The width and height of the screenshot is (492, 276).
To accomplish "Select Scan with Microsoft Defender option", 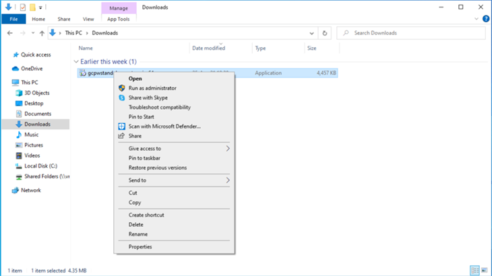I will (164, 127).
